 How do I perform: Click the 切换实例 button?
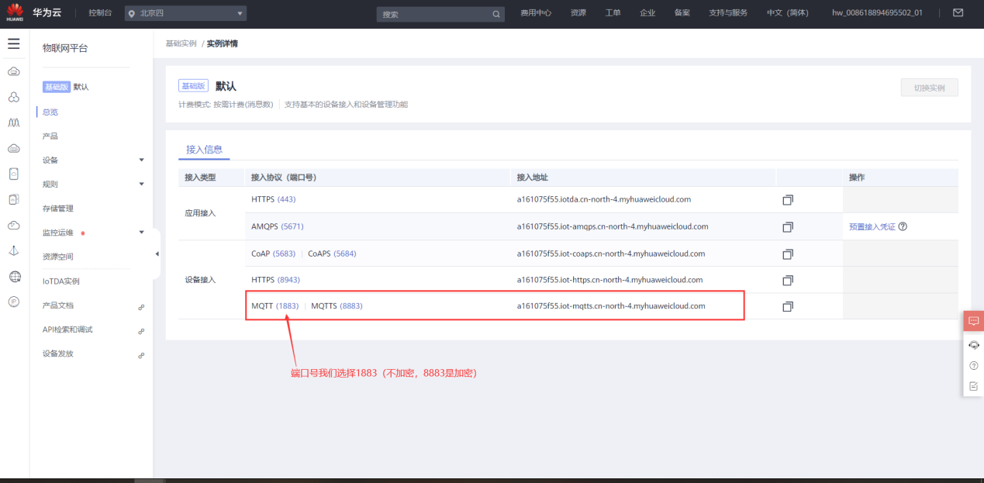(x=929, y=88)
